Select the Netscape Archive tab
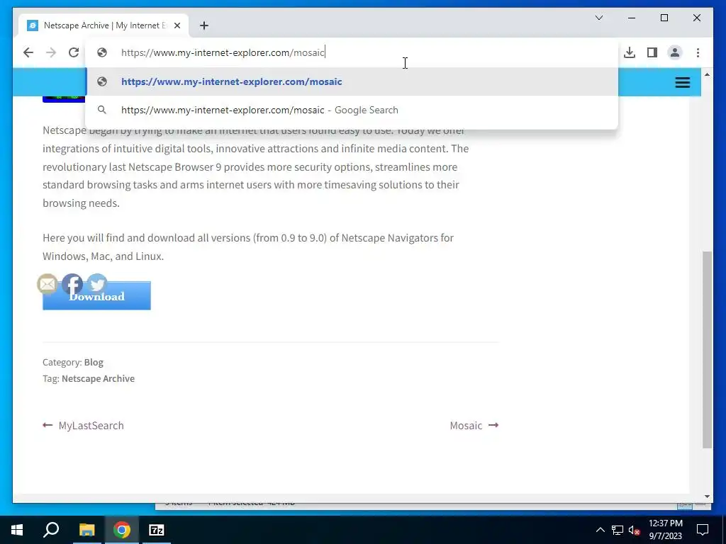726x544 pixels. coord(104,25)
